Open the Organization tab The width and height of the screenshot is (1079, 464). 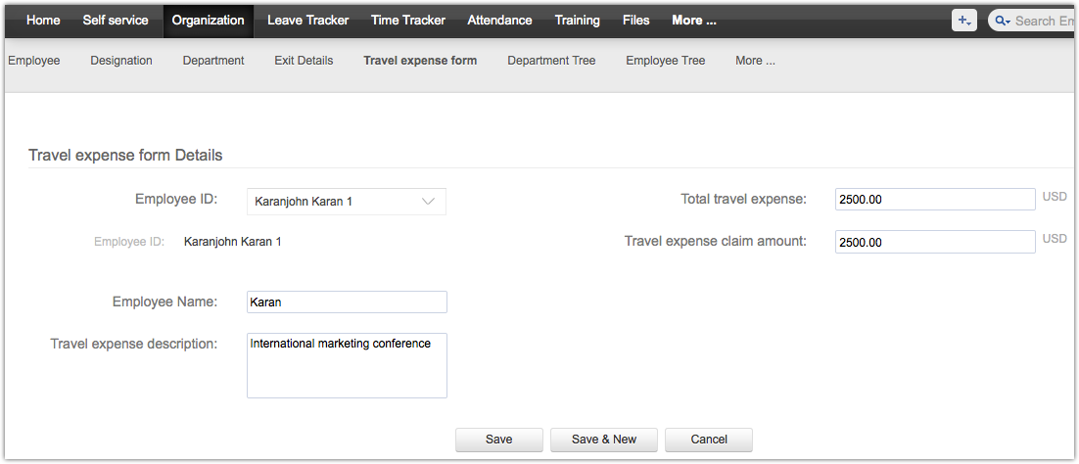coord(208,21)
